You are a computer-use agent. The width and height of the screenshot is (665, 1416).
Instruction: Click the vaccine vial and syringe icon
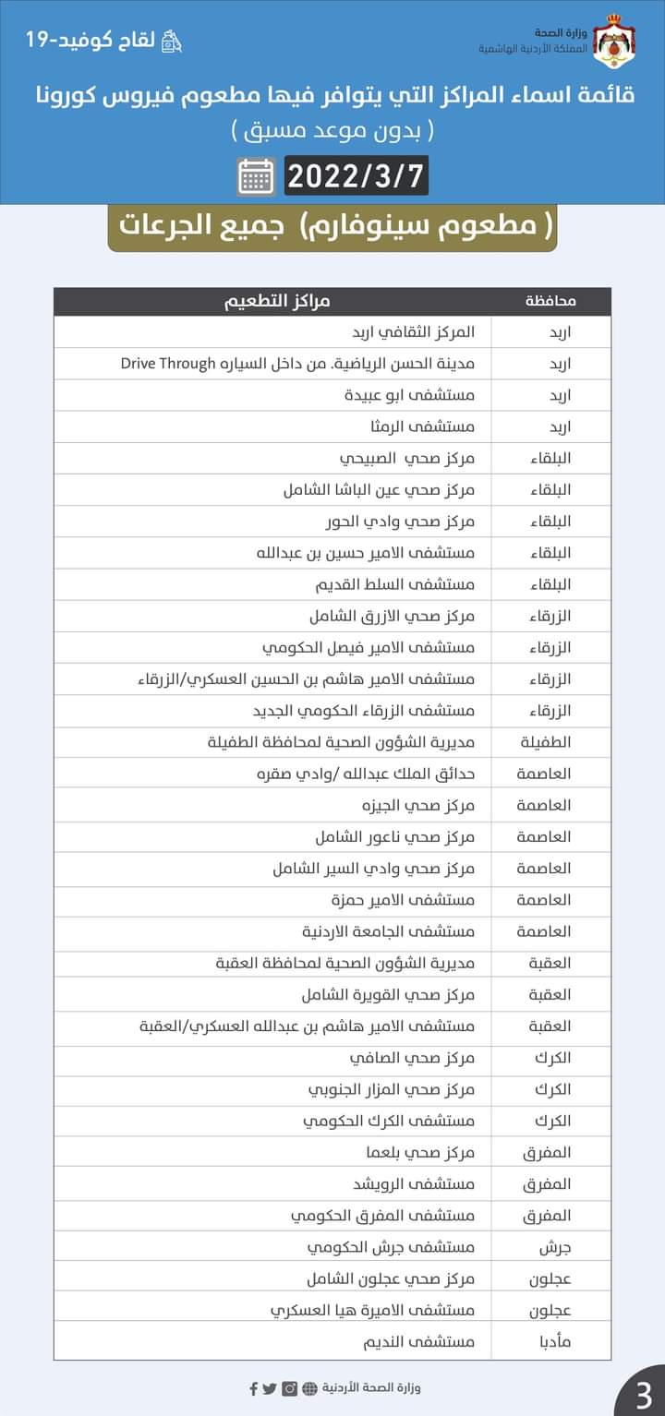172,41
